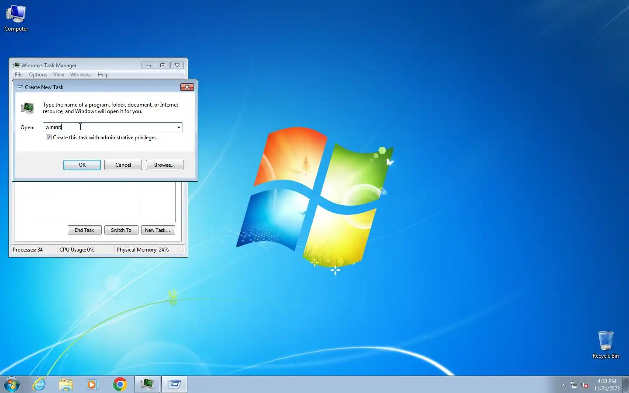The width and height of the screenshot is (629, 393).
Task: Close the Windows Task Manager window
Action: click(x=177, y=65)
